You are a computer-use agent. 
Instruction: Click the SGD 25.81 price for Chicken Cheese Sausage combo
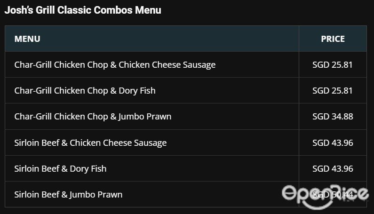[333, 65]
